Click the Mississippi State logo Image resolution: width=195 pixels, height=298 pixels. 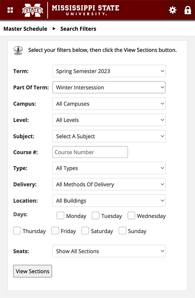[32, 10]
